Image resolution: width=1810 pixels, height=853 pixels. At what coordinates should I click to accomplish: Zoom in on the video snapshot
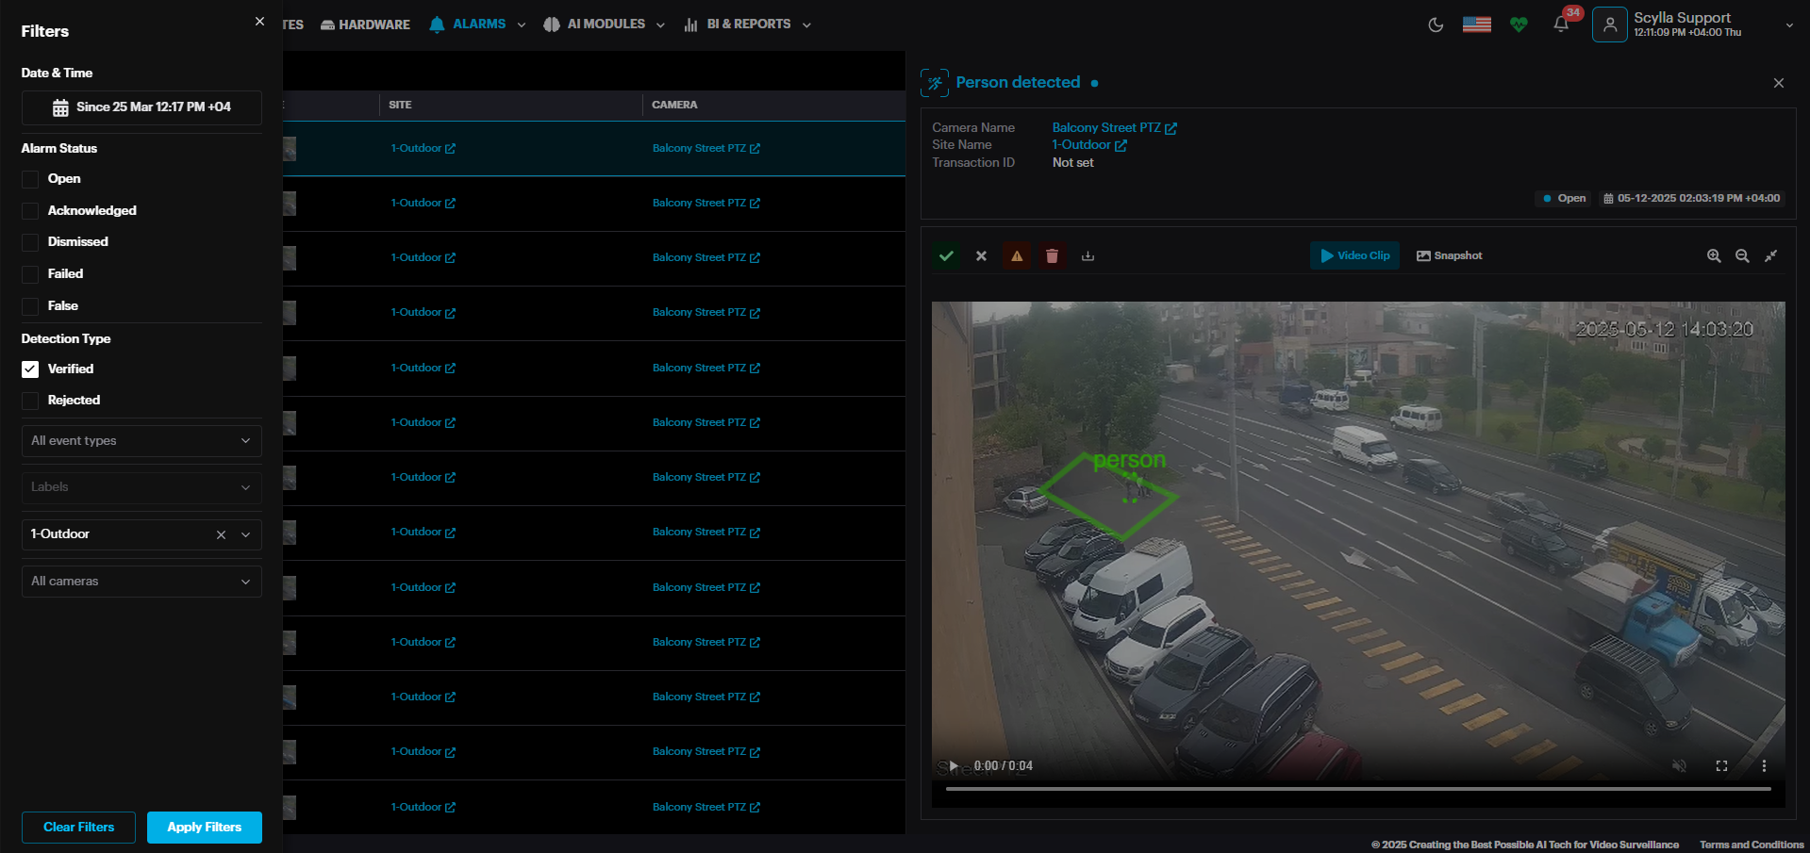click(x=1714, y=255)
